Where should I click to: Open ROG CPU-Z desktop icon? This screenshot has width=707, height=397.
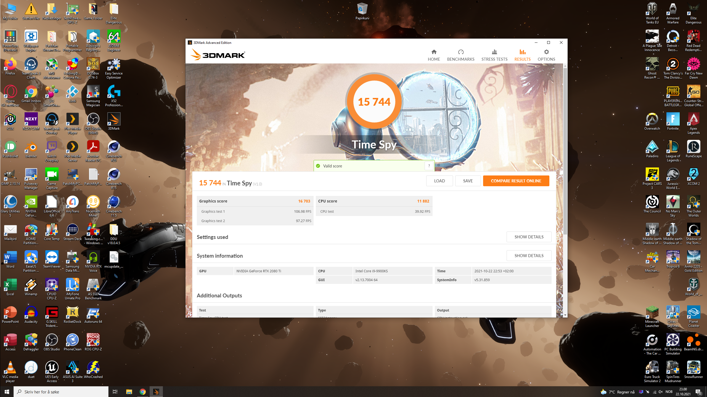[x=93, y=343]
